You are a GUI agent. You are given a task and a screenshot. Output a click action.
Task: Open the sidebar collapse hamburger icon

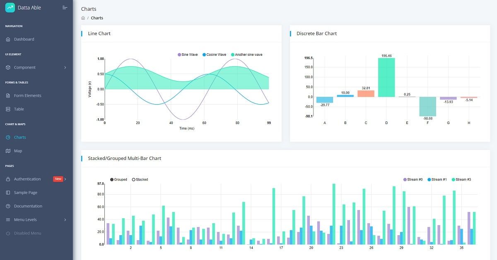click(65, 7)
